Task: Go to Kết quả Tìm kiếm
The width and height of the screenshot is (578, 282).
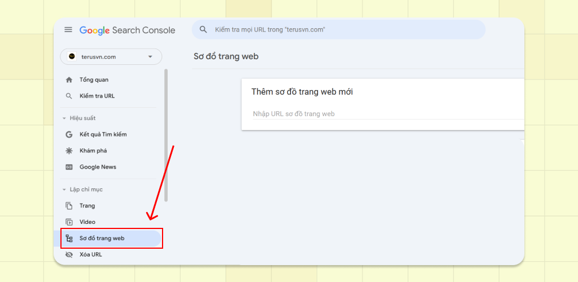Action: tap(103, 134)
